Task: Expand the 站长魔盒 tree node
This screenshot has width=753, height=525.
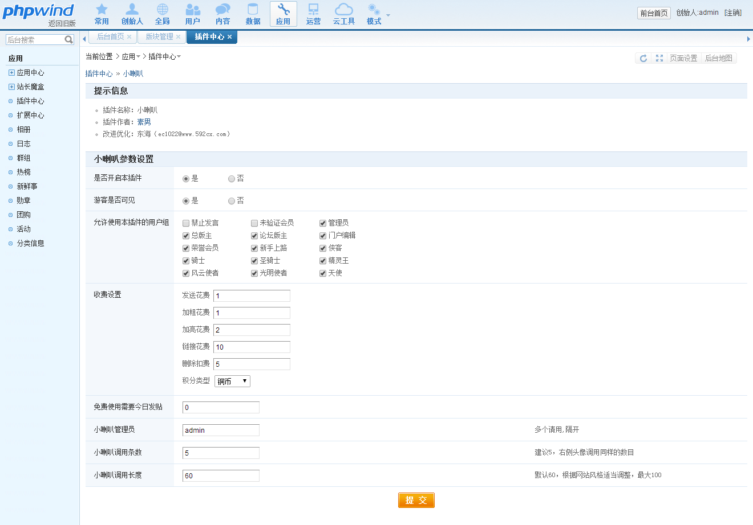Action: click(11, 87)
